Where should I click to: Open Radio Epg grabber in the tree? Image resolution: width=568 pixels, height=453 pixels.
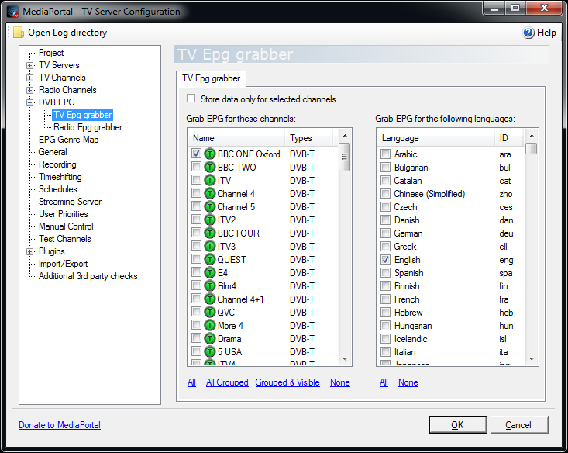pyautogui.click(x=88, y=127)
